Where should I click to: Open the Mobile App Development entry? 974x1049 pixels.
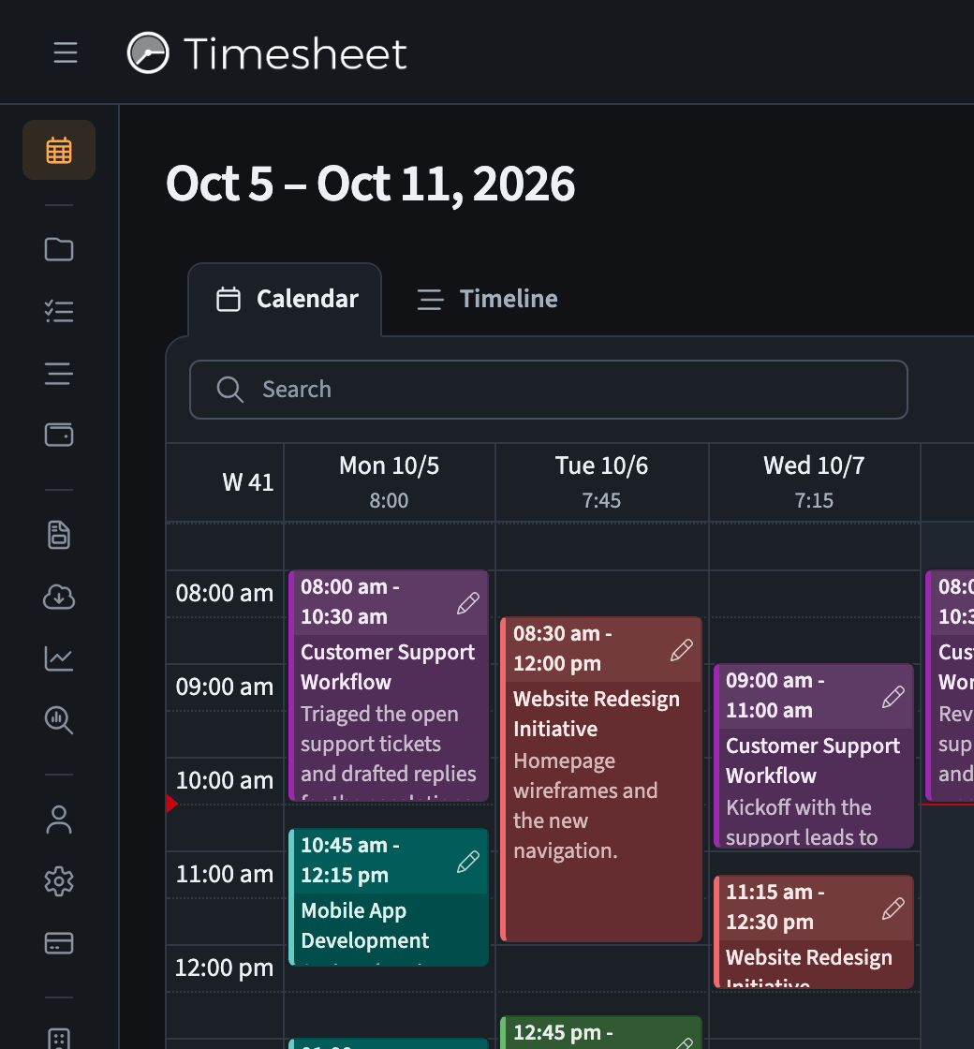tap(389, 897)
